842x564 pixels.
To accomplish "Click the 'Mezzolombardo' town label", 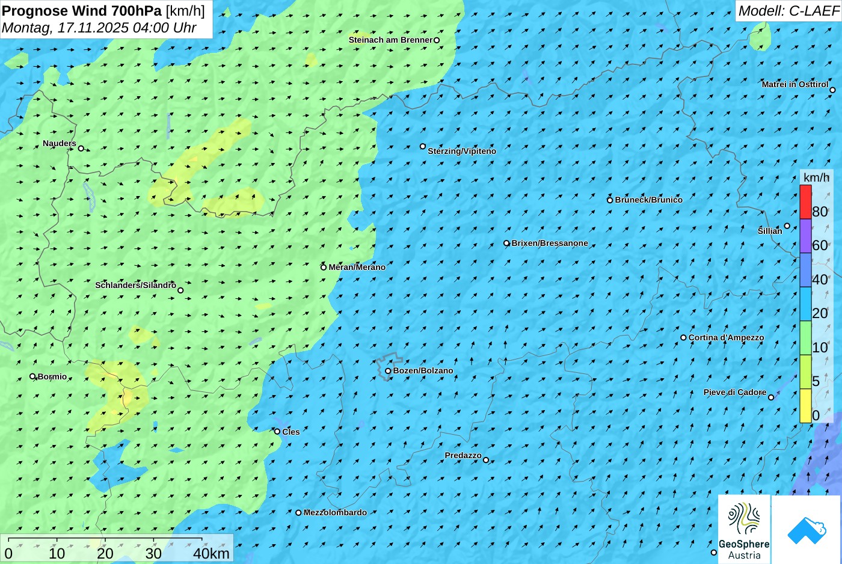I will tap(335, 513).
